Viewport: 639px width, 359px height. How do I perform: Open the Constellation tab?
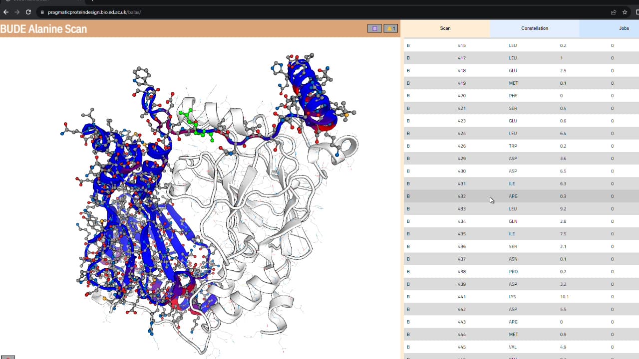pyautogui.click(x=535, y=28)
